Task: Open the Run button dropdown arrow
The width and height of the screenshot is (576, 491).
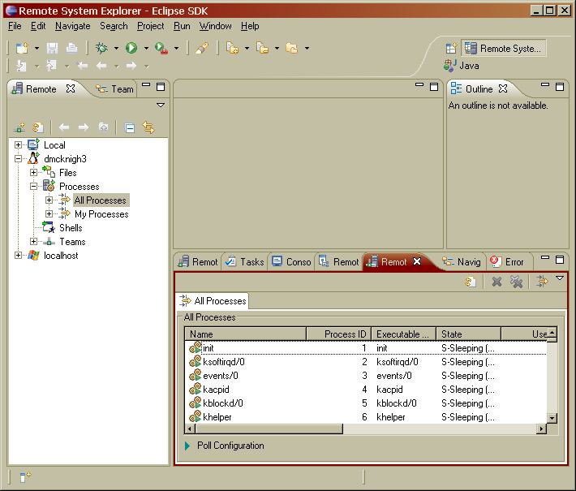Action: 145,49
